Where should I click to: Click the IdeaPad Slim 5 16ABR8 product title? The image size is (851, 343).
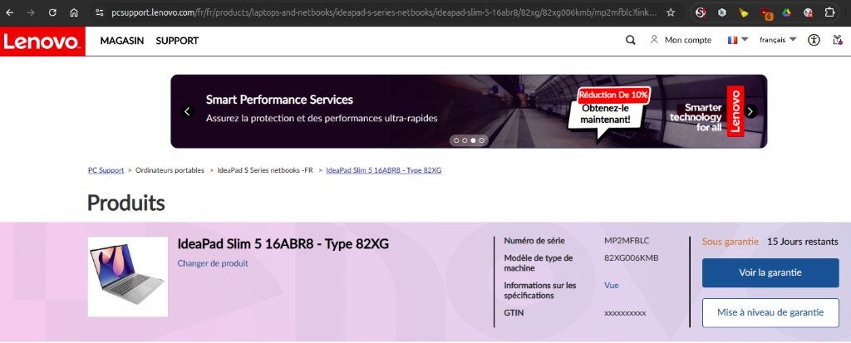click(283, 244)
